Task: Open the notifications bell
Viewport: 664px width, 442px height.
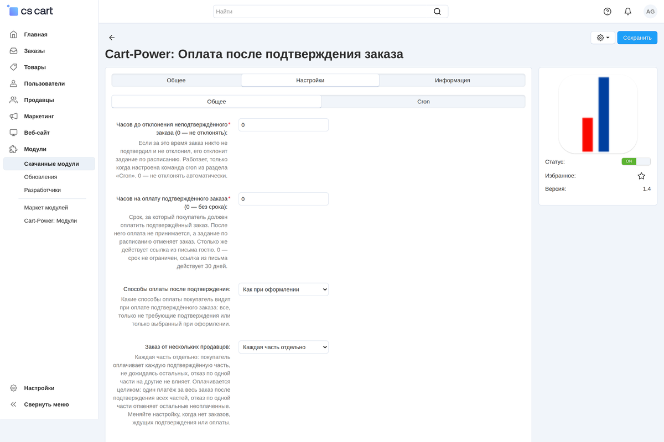Action: (x=627, y=12)
